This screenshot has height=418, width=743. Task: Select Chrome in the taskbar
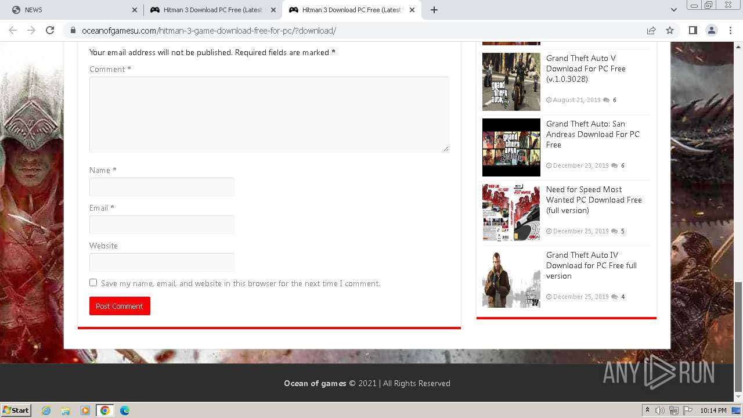[105, 410]
